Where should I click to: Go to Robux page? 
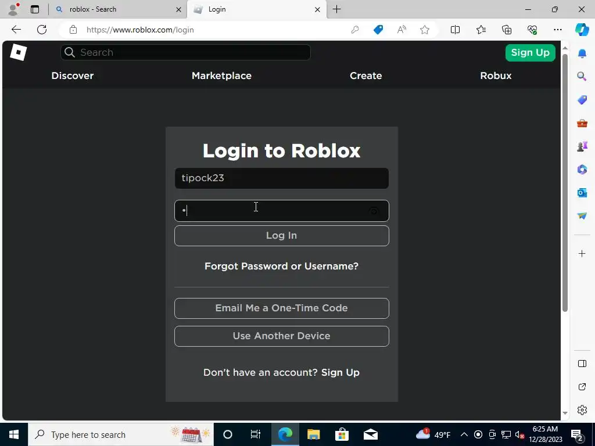(x=496, y=75)
